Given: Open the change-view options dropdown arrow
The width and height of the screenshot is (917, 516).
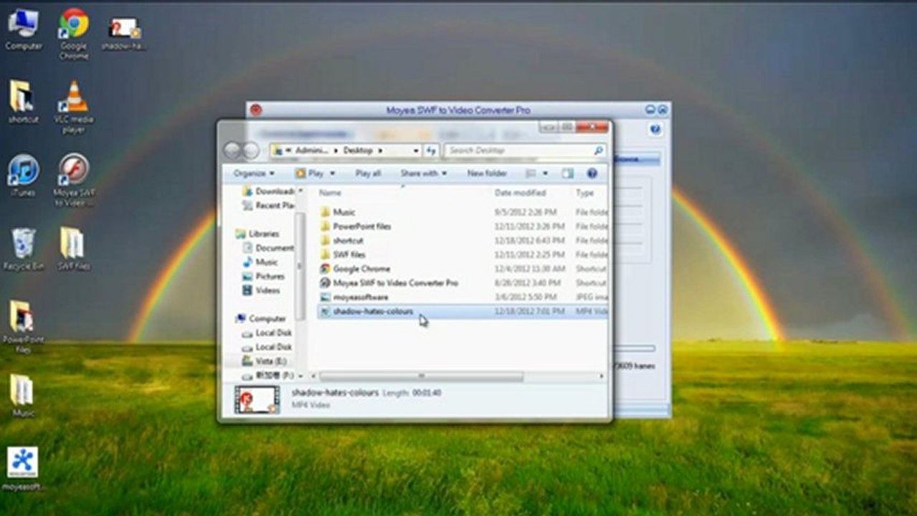Looking at the screenshot, I should [545, 173].
